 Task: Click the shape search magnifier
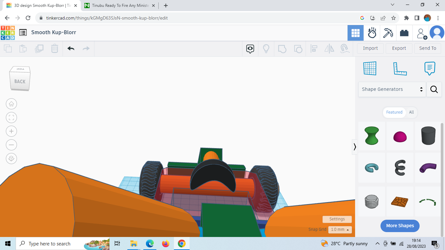[x=434, y=89]
